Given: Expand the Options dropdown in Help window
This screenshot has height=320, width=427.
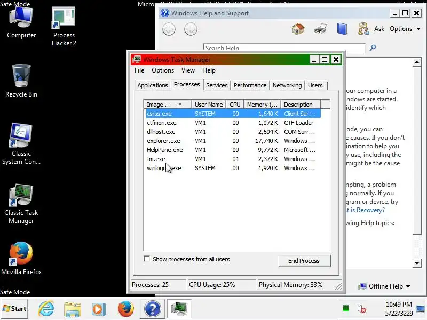Looking at the screenshot, I should tap(405, 29).
